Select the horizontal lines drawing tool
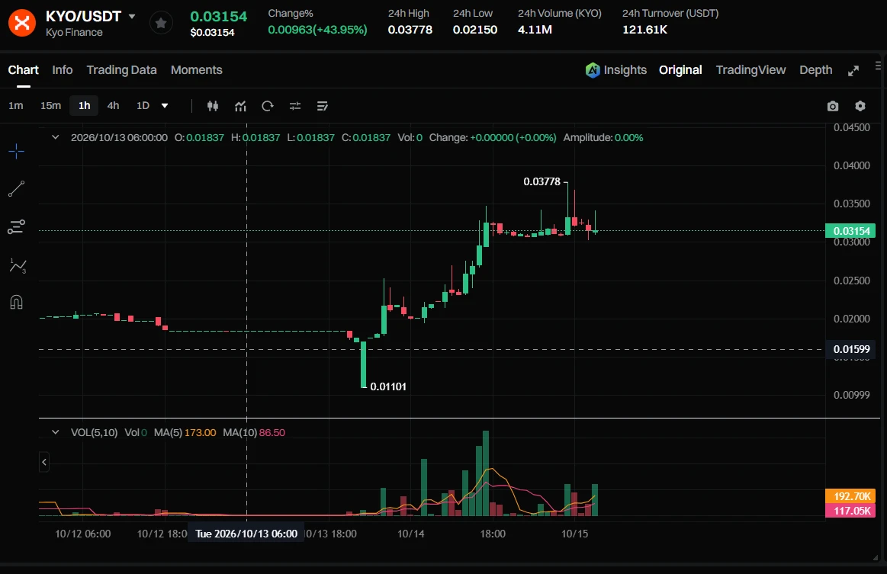 (17, 226)
